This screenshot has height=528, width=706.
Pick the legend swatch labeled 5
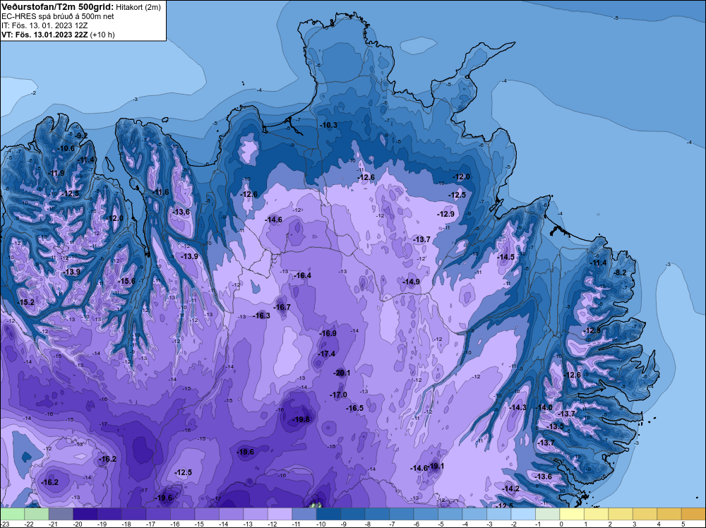click(693, 514)
